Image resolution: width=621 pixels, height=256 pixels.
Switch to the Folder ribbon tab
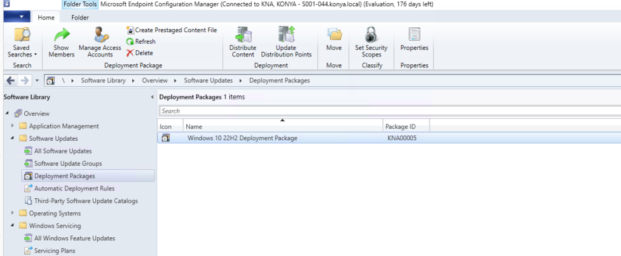80,18
